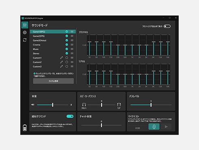Click the front headphone icon in speaker balance
Viewport: 199px width, 150px height.
pos(84,105)
